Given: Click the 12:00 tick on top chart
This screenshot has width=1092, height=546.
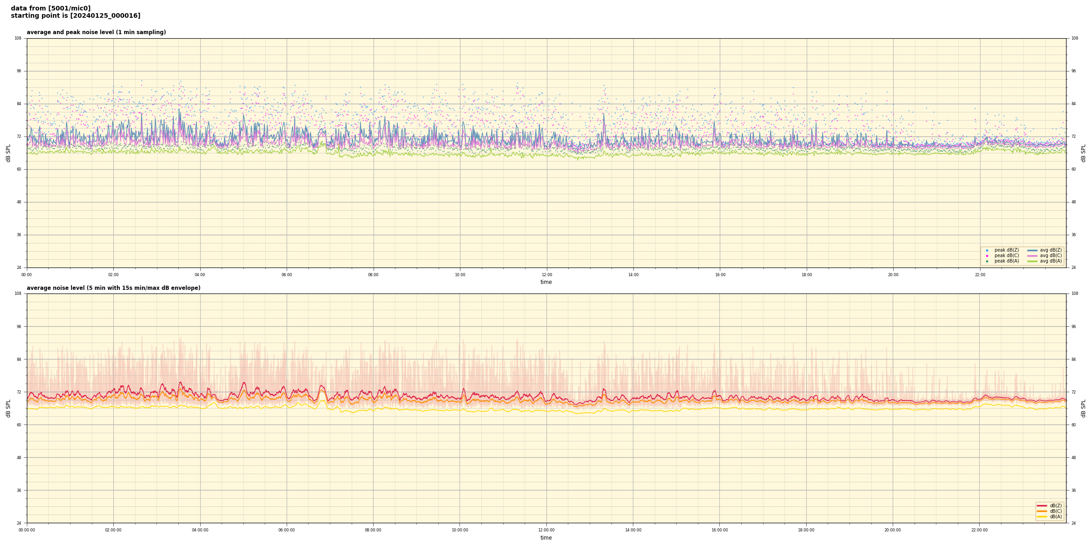Looking at the screenshot, I should (546, 275).
